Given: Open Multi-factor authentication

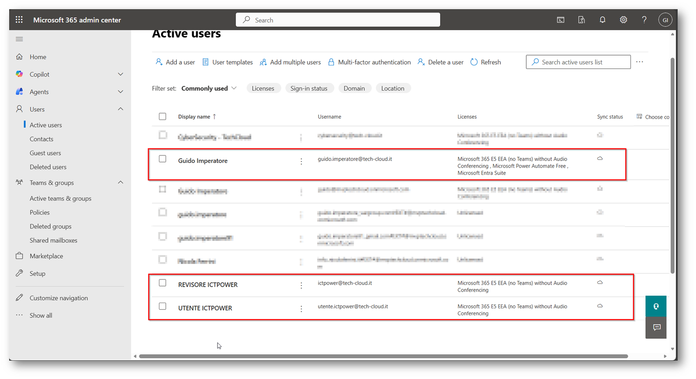Looking at the screenshot, I should click(x=369, y=62).
